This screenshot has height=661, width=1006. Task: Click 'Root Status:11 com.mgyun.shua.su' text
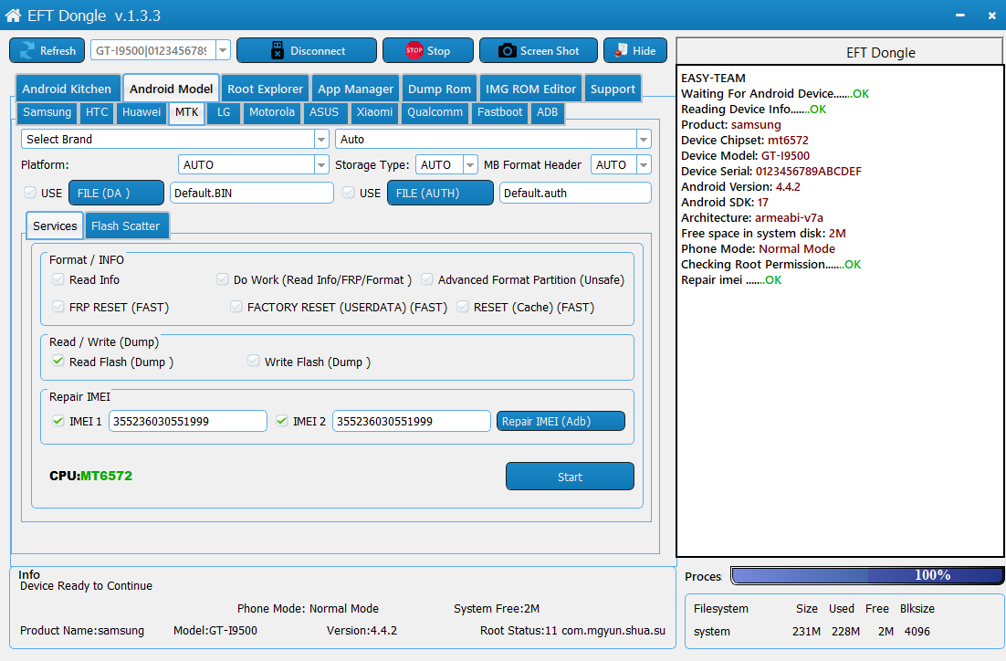click(572, 630)
